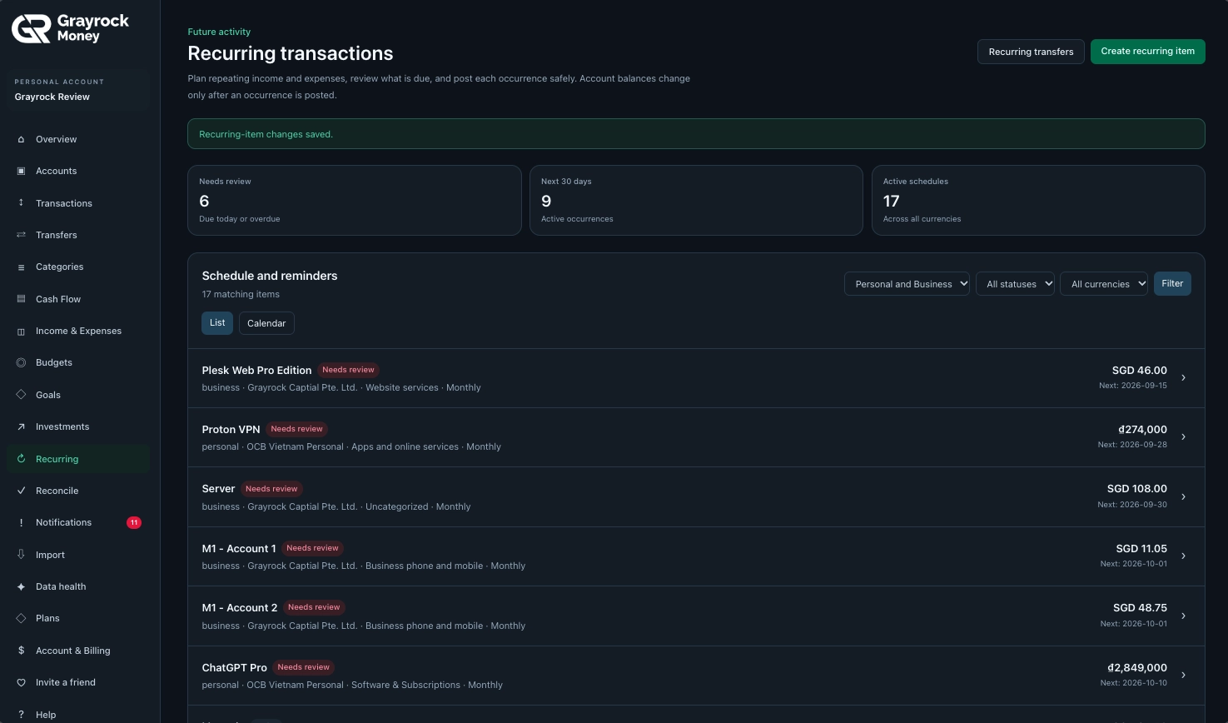
Task: Click the Categories list icon
Action: [21, 267]
